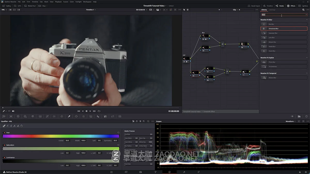
Task: Toggle loop playback in viewer
Action: (x=99, y=111)
